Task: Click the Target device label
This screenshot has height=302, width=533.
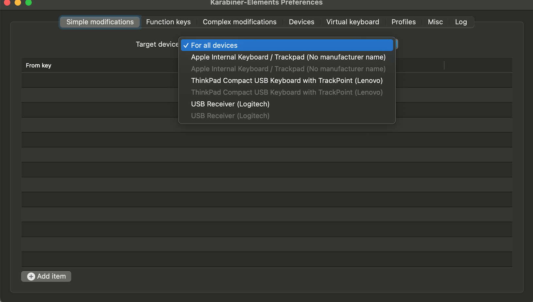Action: 157,44
